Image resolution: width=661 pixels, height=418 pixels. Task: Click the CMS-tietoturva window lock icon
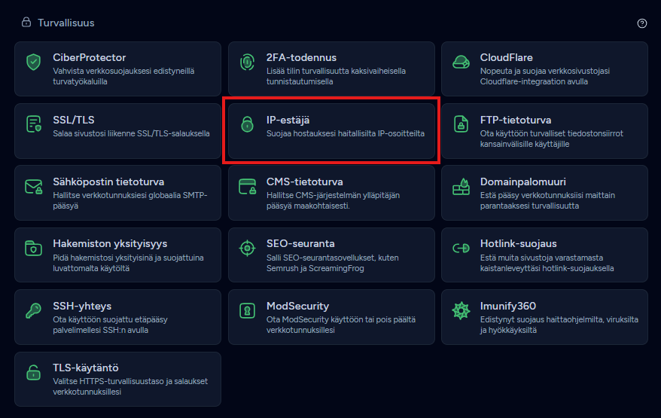(247, 187)
